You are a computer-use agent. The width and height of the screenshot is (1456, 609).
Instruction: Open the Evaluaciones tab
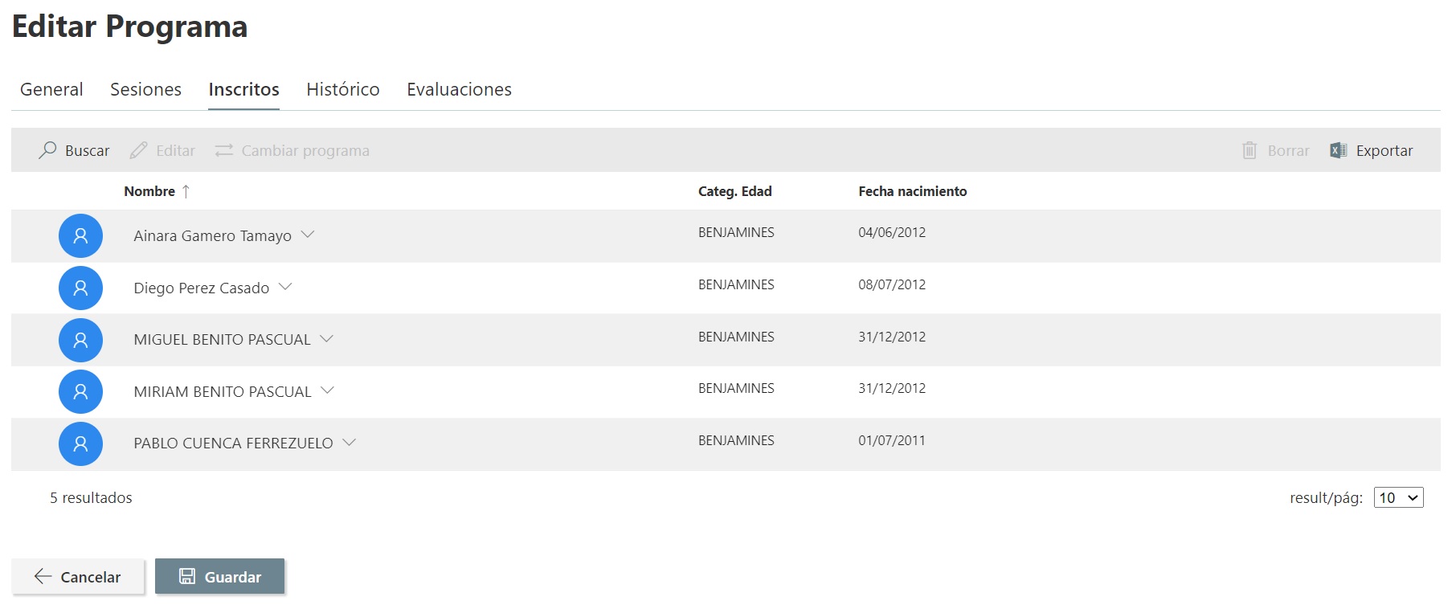click(459, 89)
